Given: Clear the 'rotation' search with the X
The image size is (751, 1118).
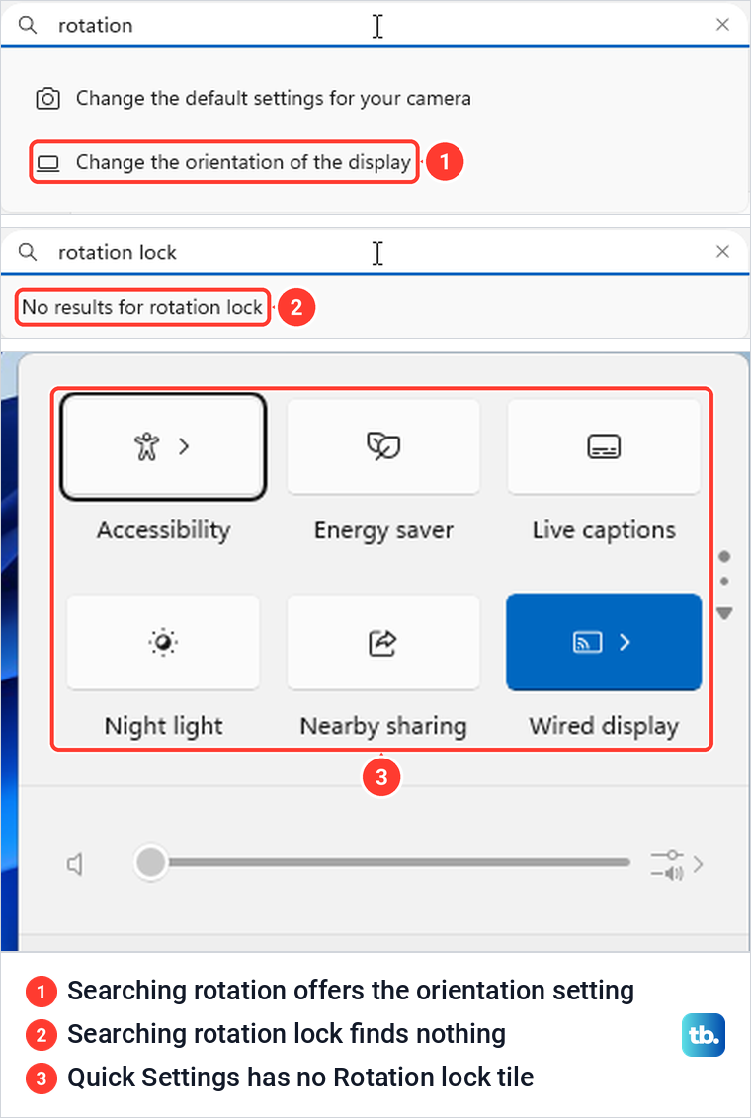Looking at the screenshot, I should pos(722,25).
